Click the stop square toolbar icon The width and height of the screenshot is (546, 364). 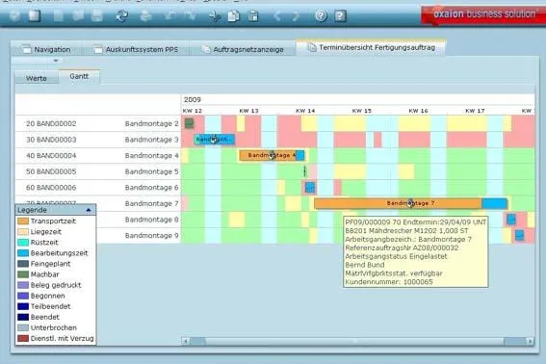(x=34, y=15)
